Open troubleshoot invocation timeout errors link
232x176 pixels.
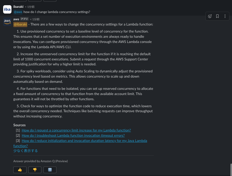[73, 135]
